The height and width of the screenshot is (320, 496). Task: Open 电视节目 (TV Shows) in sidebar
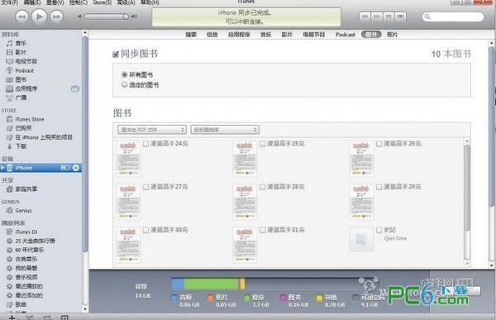26,61
